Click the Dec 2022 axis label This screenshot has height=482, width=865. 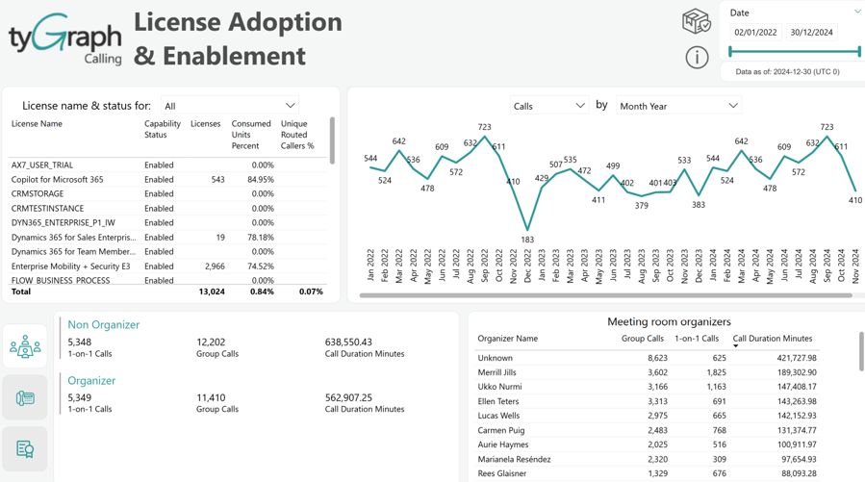pos(527,266)
